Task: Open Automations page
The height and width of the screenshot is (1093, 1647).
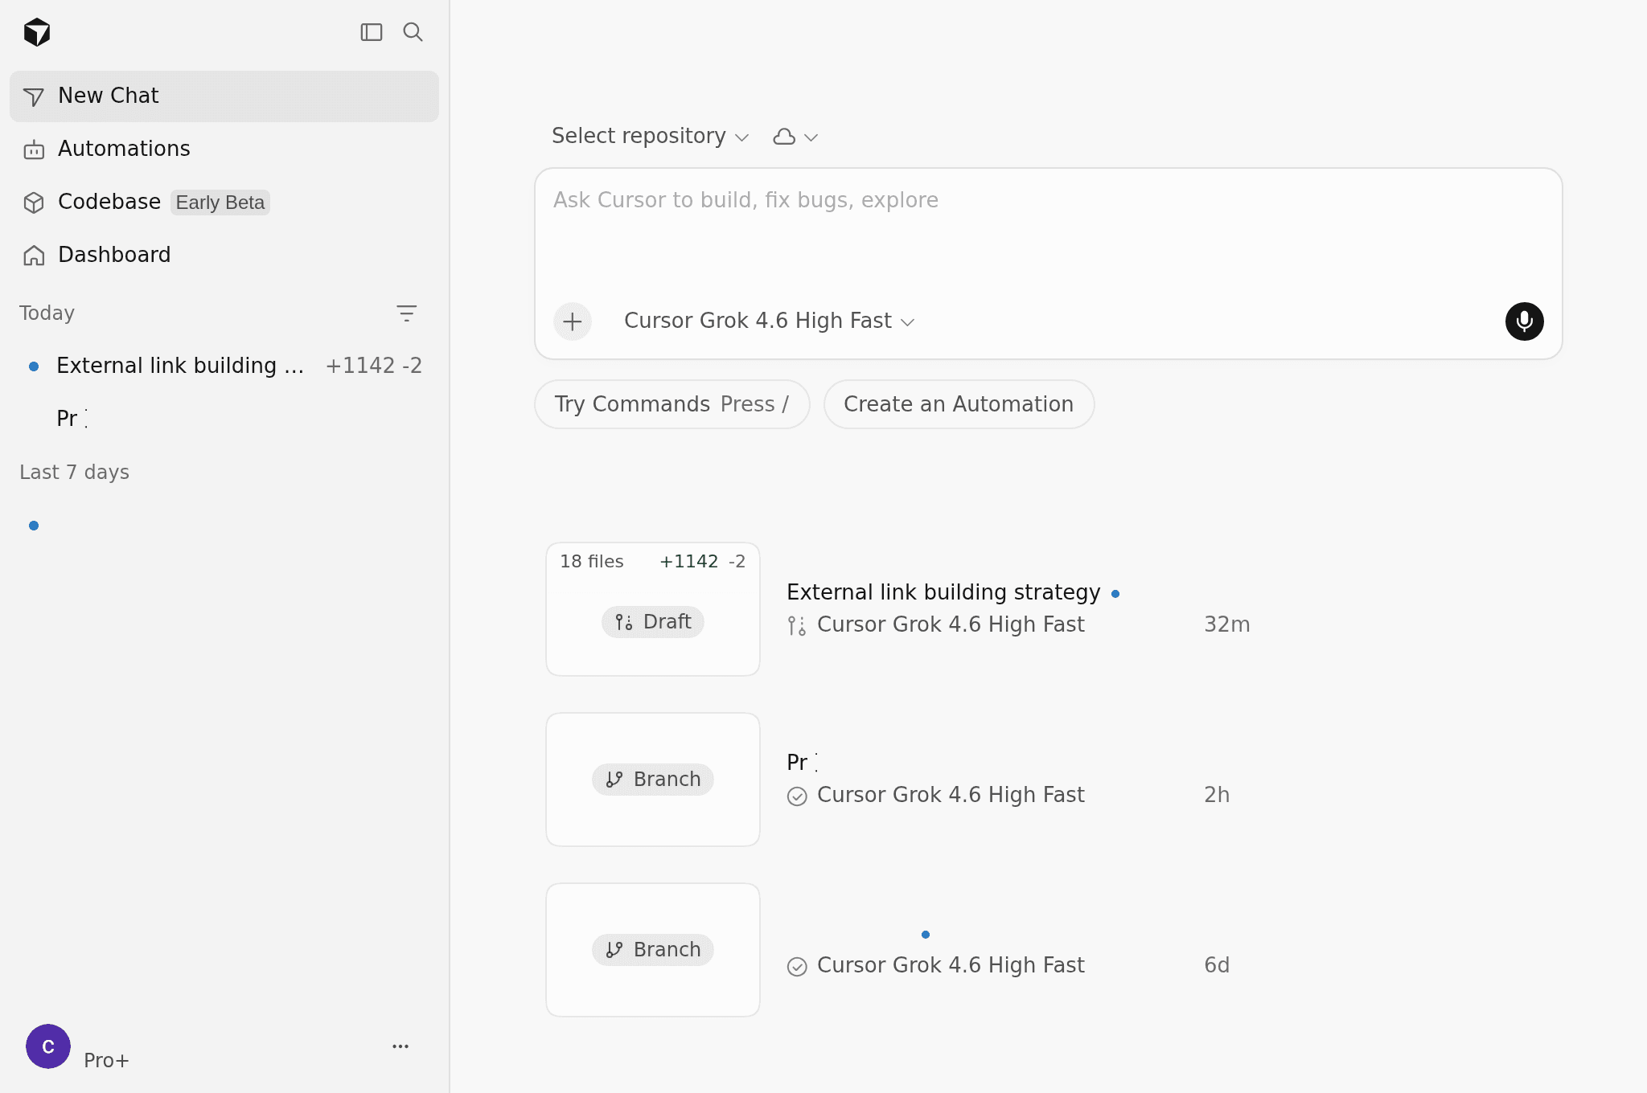Action: point(224,149)
